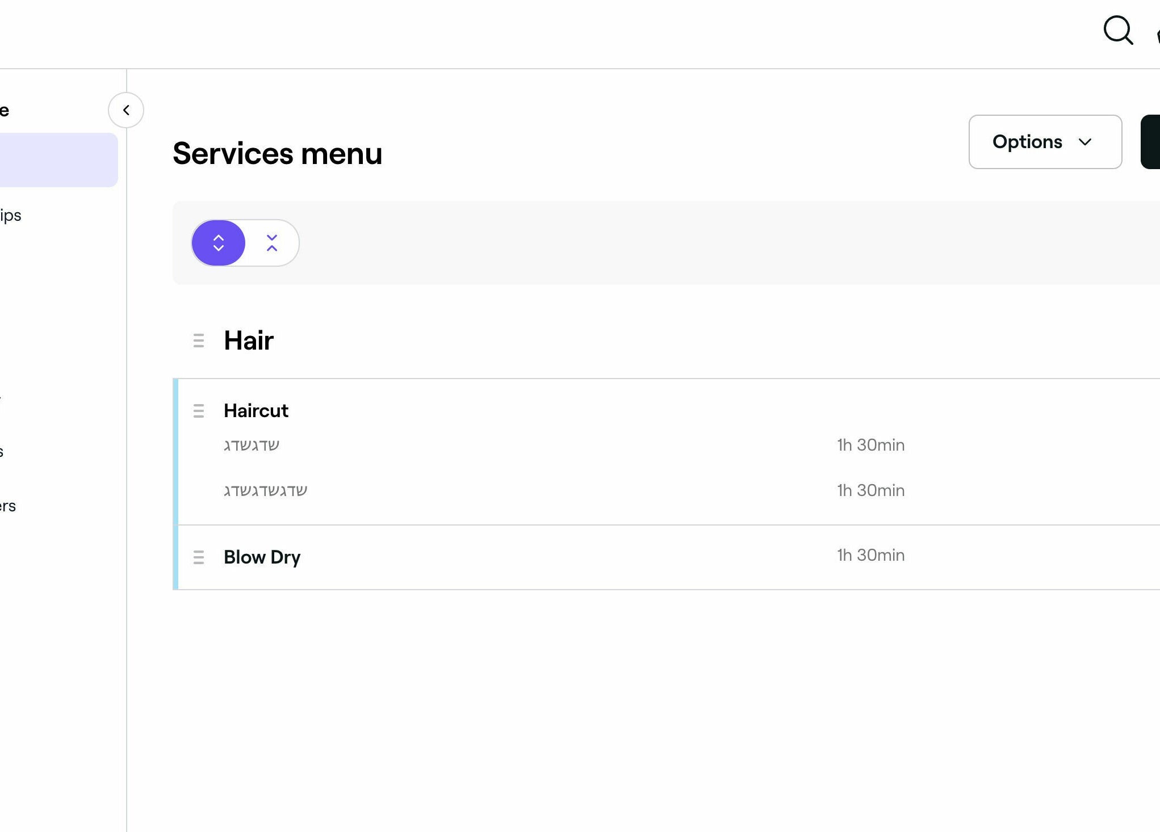
Task: Select the Hair category heading
Action: point(249,341)
